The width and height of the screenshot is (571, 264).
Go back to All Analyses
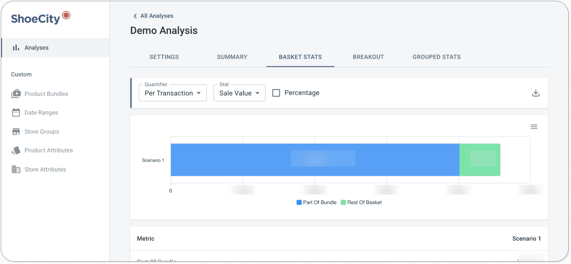point(157,16)
